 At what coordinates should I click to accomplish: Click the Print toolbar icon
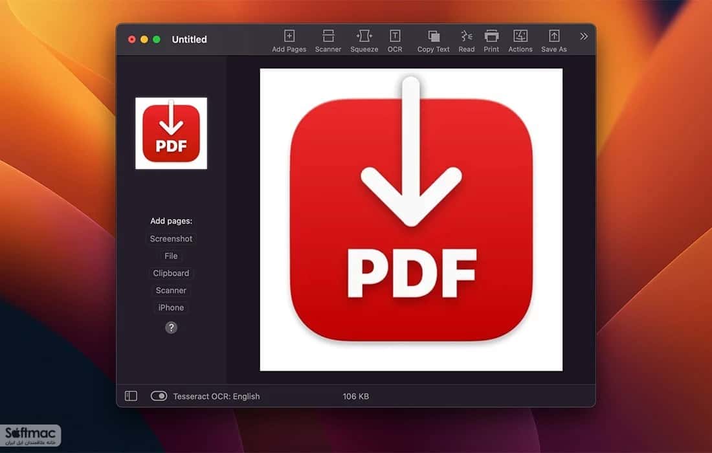(x=491, y=41)
